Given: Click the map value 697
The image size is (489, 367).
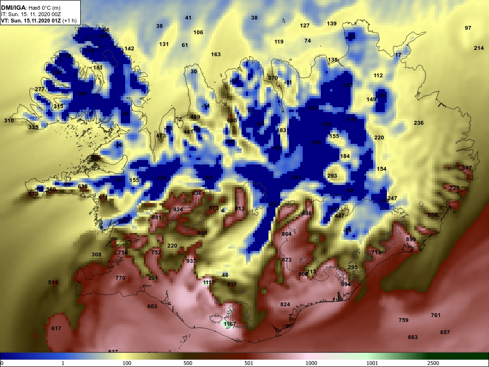Looking at the screenshot, I should (x=467, y=168).
